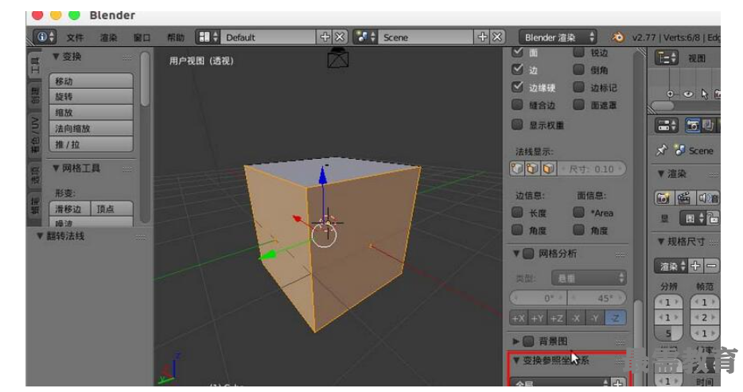Collapse the 网格工具 mesh tools panel
This screenshot has height=392, width=743.
point(56,168)
